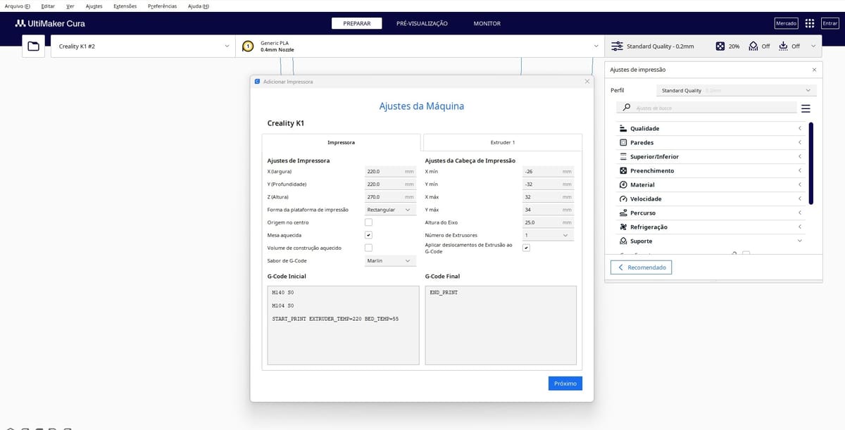Expand the Qualidade settings chevron
The image size is (845, 430).
pos(800,129)
